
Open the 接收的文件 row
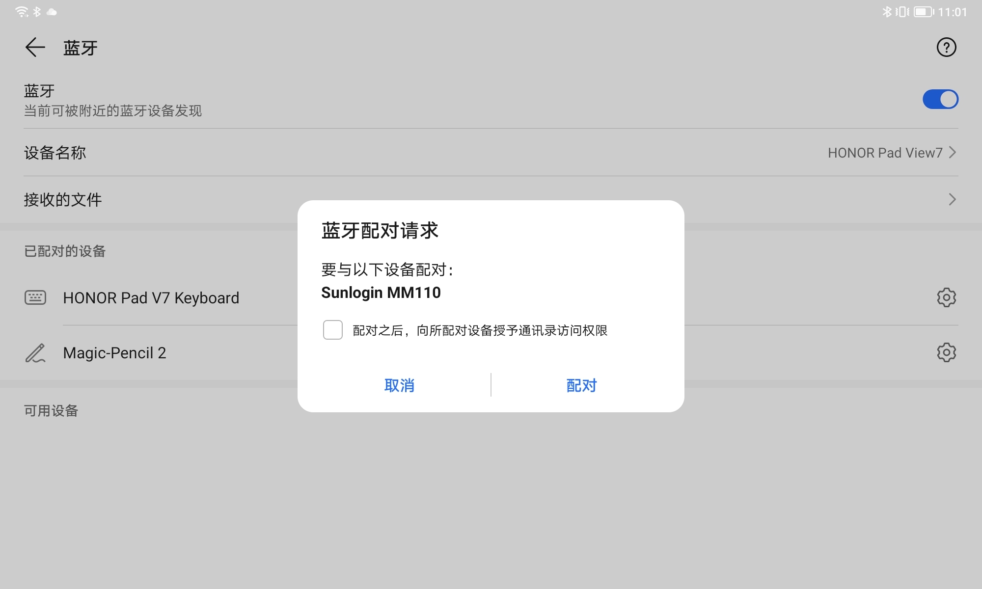(x=491, y=199)
